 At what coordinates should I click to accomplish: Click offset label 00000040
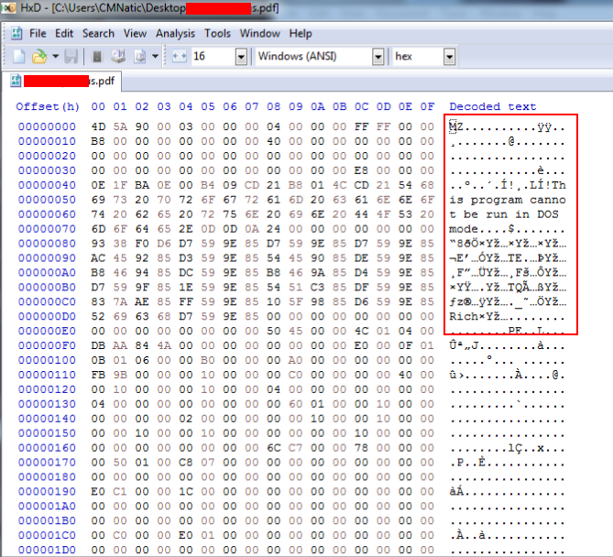tap(47, 185)
